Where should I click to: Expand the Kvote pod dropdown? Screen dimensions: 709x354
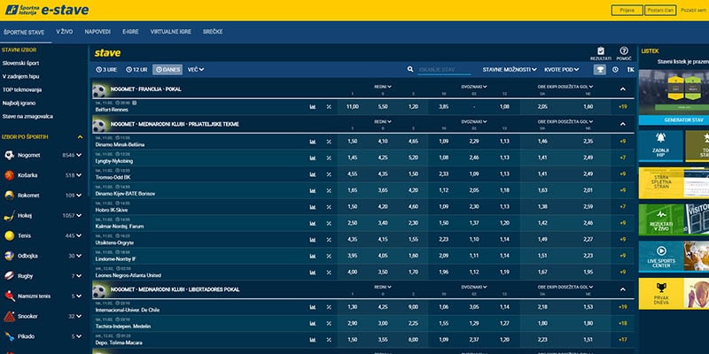tap(564, 69)
